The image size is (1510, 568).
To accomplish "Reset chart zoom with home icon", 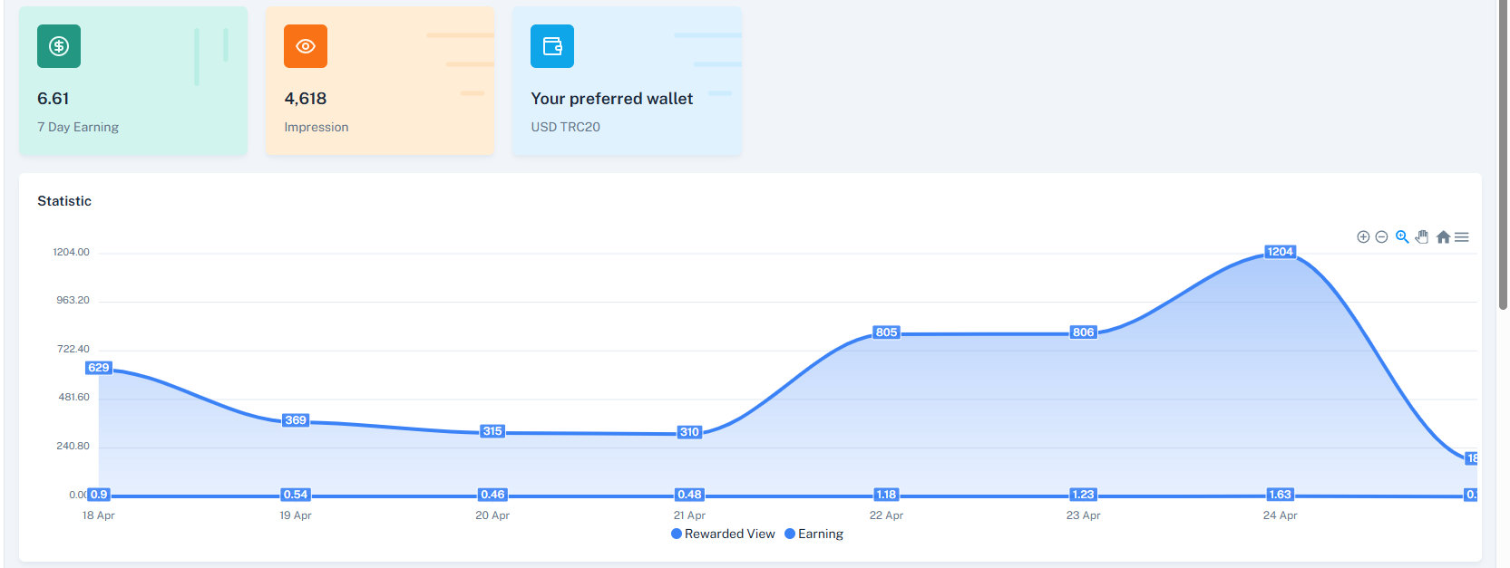I will point(1443,237).
